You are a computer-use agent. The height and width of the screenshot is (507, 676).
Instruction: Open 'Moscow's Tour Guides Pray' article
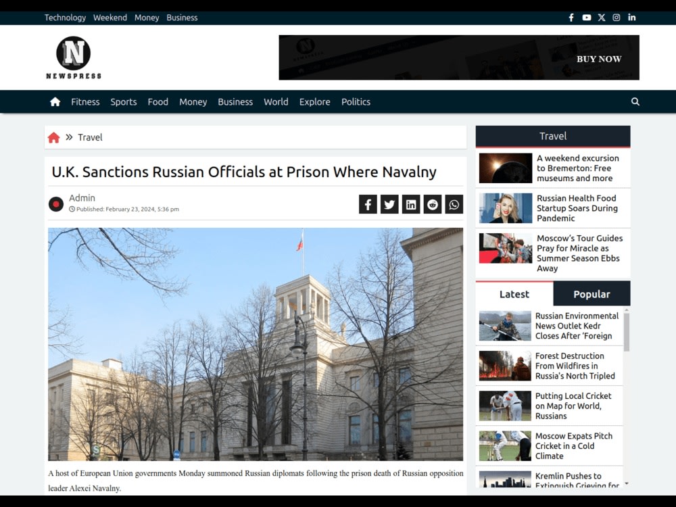(579, 253)
